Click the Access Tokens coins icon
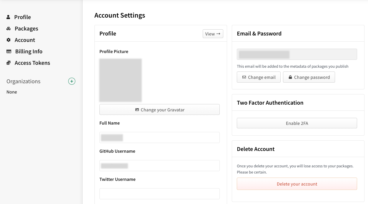The height and width of the screenshot is (204, 368). 9,63
